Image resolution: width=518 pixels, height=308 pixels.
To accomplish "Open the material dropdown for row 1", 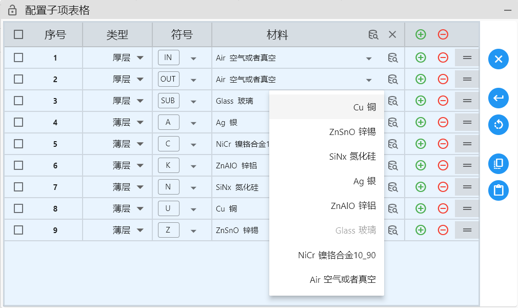I will pyautogui.click(x=369, y=59).
